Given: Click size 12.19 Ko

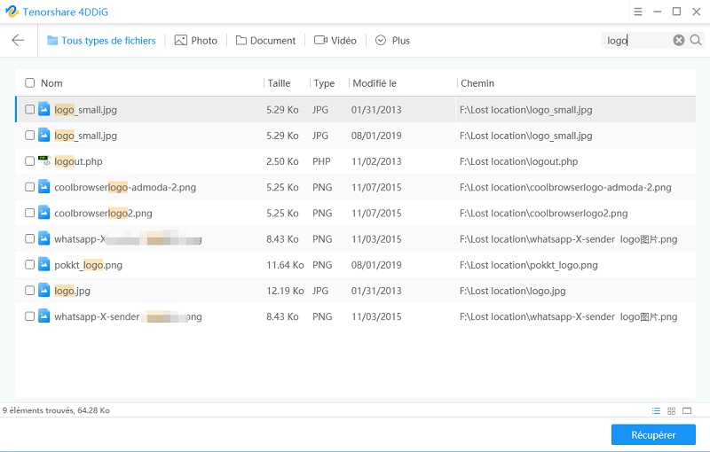Looking at the screenshot, I should click(x=285, y=291).
